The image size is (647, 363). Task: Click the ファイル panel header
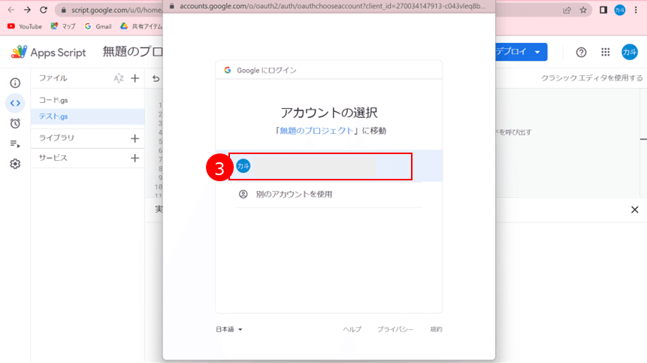[53, 78]
